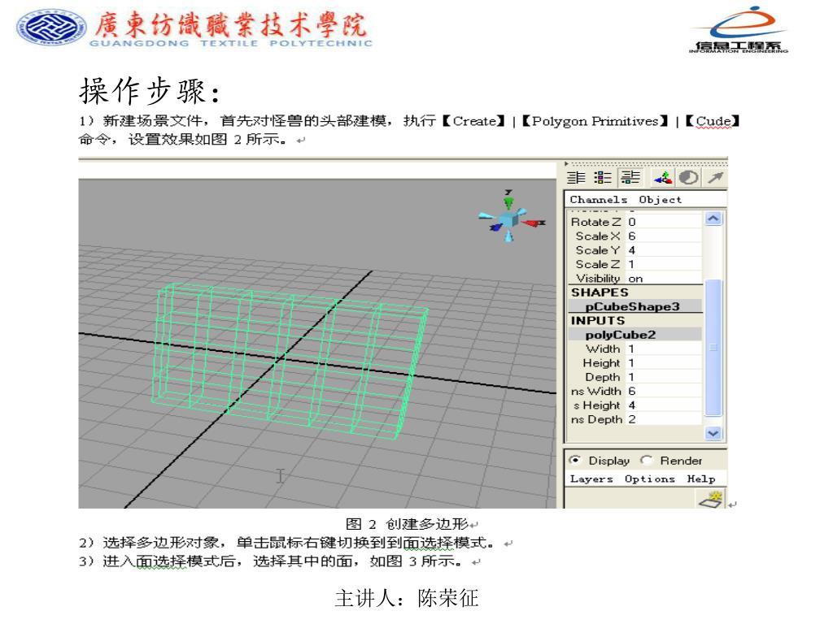Click the third channel box/layer layout icon
Image resolution: width=833 pixels, height=624 pixels.
[630, 178]
